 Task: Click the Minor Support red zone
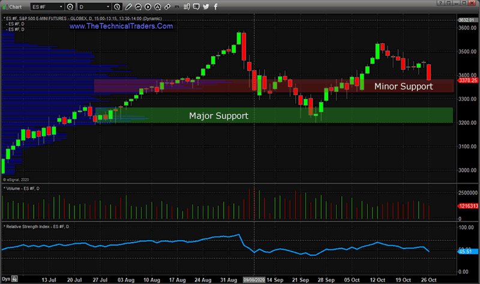pos(403,86)
